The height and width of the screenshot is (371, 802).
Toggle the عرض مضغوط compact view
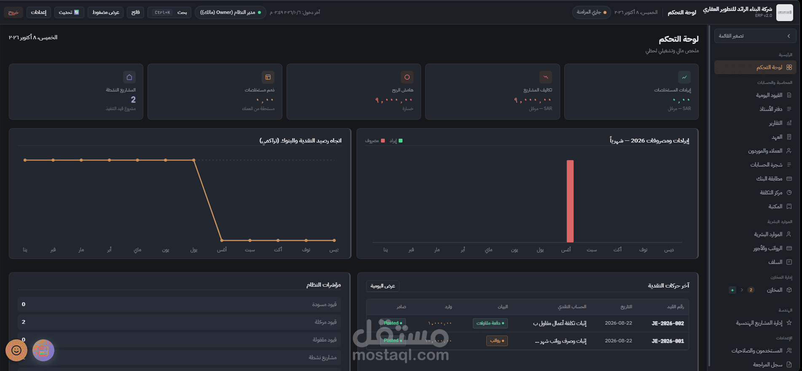click(106, 13)
